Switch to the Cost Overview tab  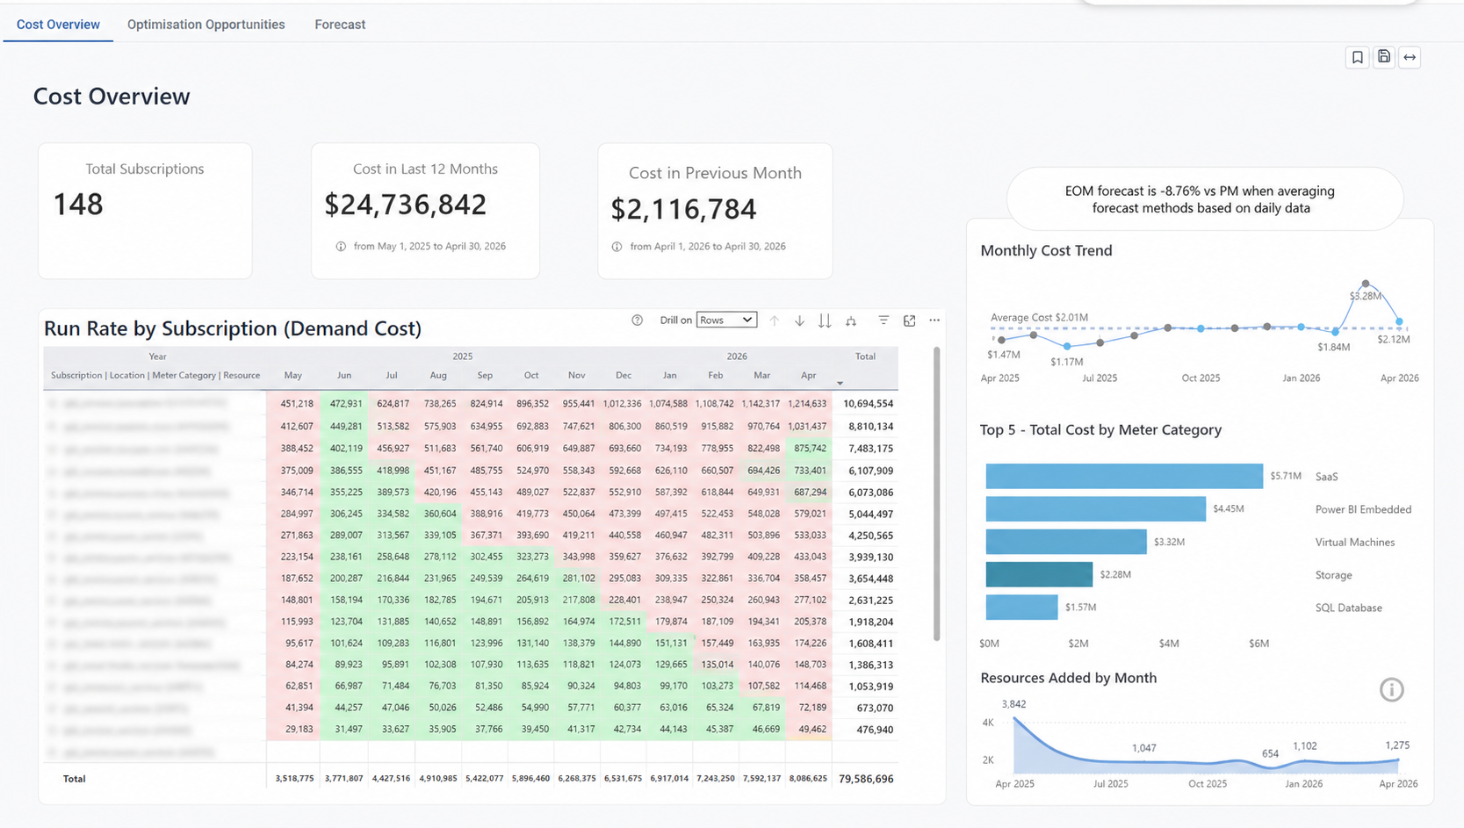click(x=58, y=25)
